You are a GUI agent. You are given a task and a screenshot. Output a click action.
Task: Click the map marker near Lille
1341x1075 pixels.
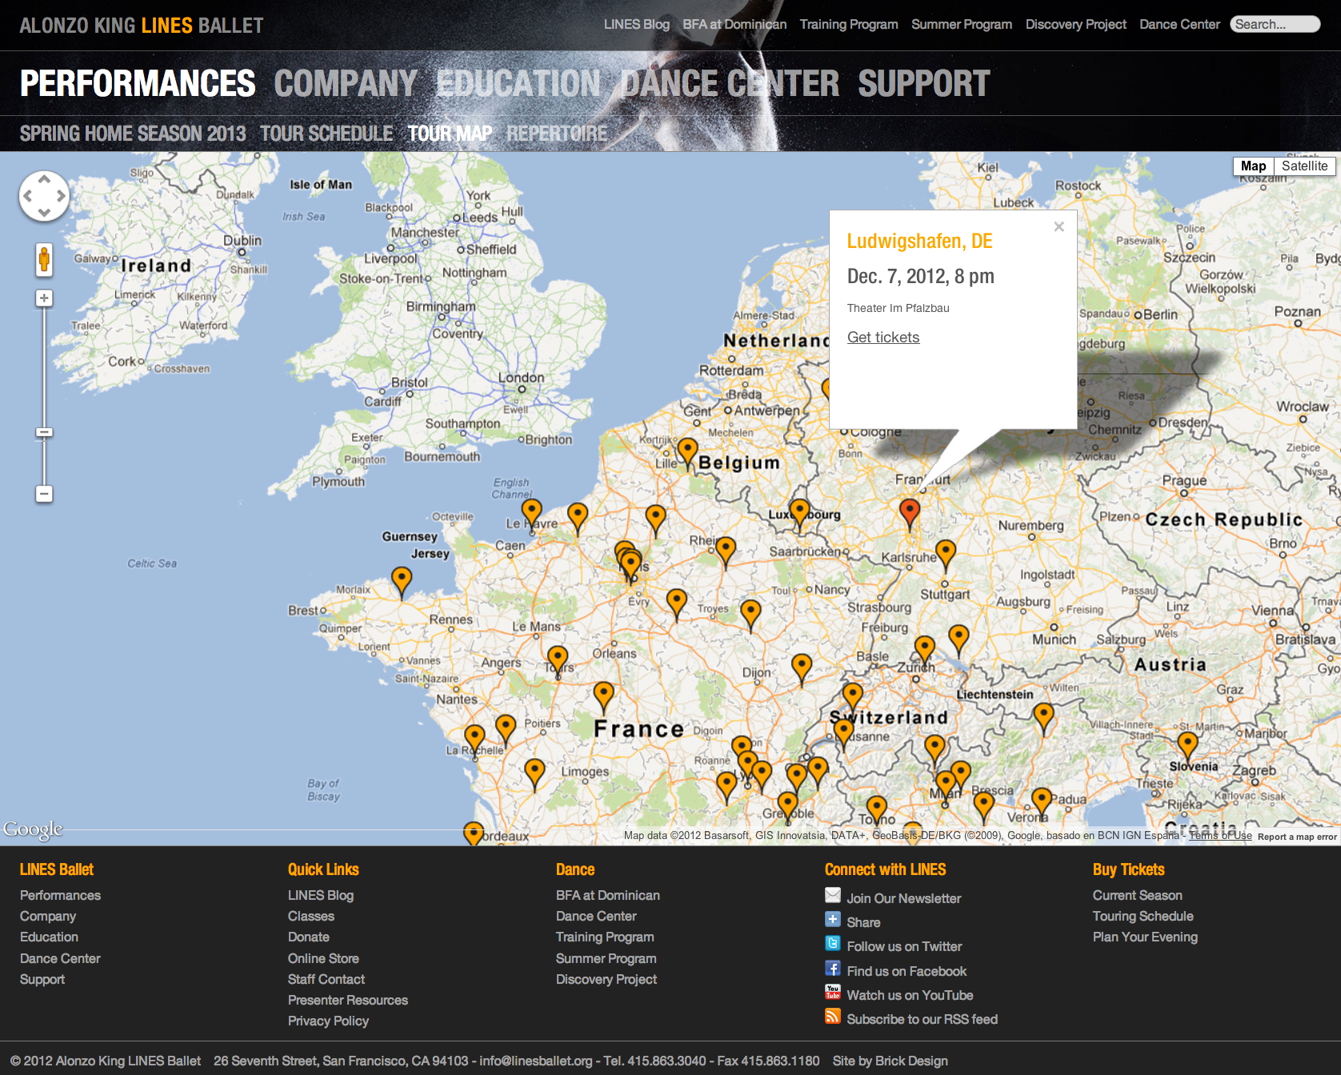(688, 454)
